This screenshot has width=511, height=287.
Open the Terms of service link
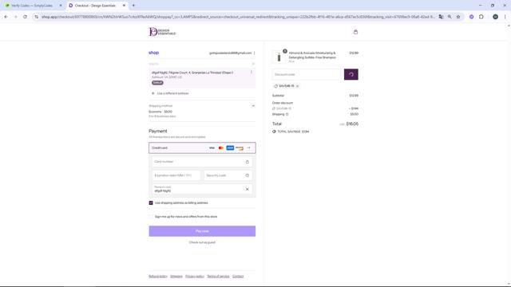218,277
